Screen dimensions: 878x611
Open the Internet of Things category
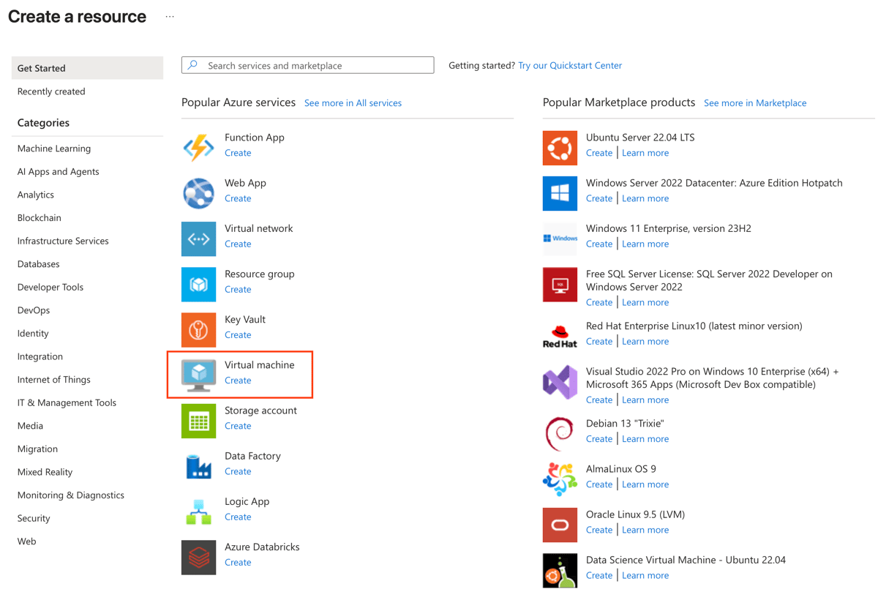[x=54, y=379]
